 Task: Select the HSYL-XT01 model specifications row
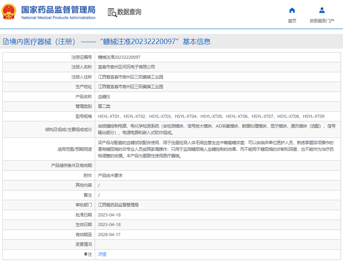(211, 116)
